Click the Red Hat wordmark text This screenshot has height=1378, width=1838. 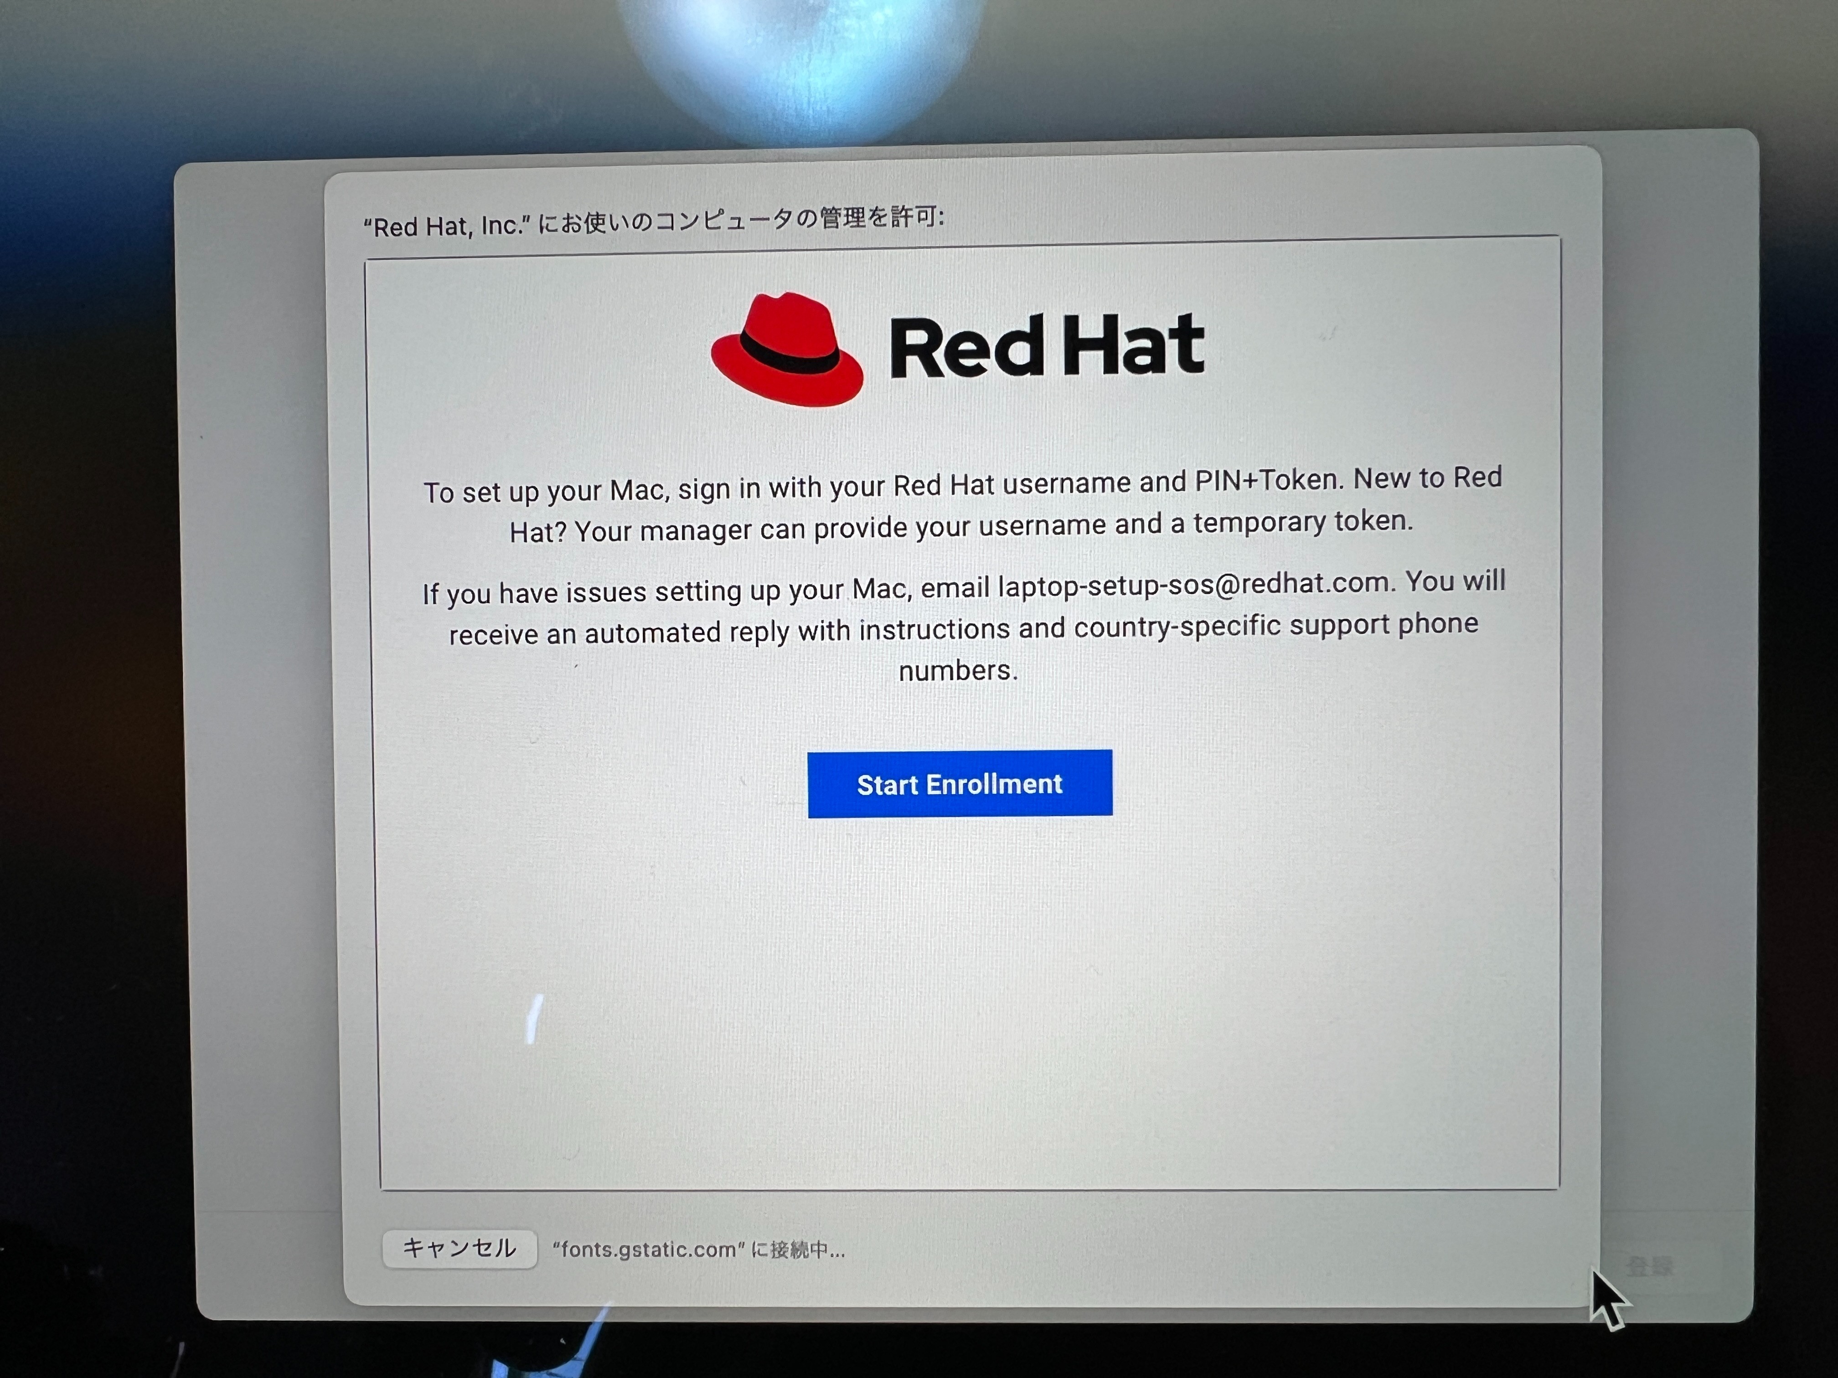[1047, 346]
